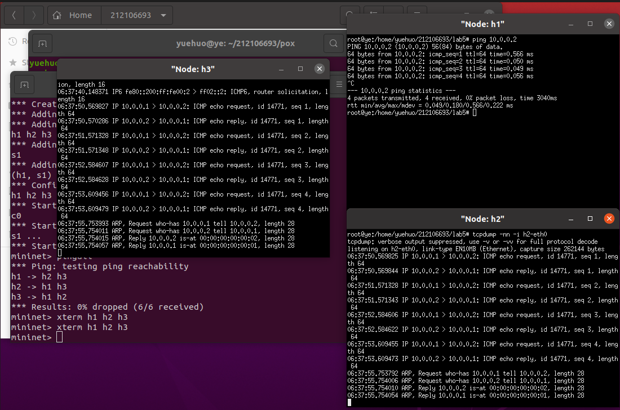The height and width of the screenshot is (410, 620).
Task: Open the hamburger menu right of the h3 window
Action: pos(339,84)
